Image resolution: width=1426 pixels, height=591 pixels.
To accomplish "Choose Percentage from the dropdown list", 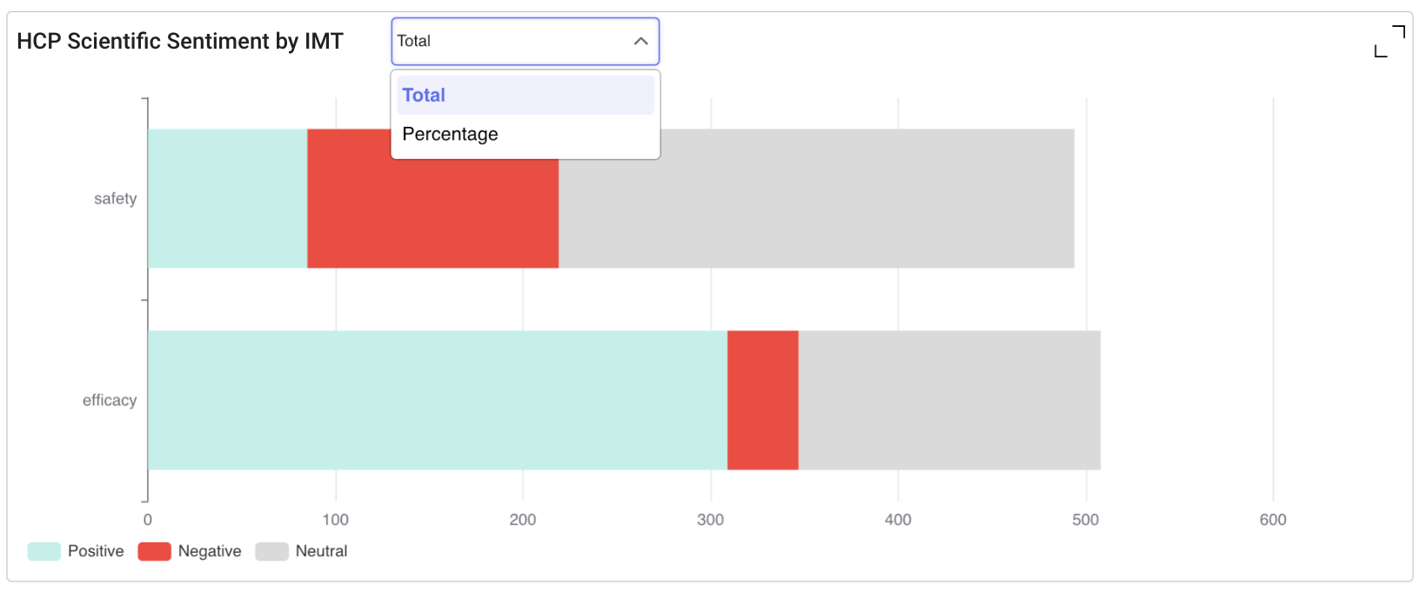I will tap(526, 134).
